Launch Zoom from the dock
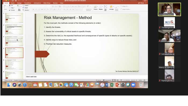 pyautogui.click(x=133, y=85)
